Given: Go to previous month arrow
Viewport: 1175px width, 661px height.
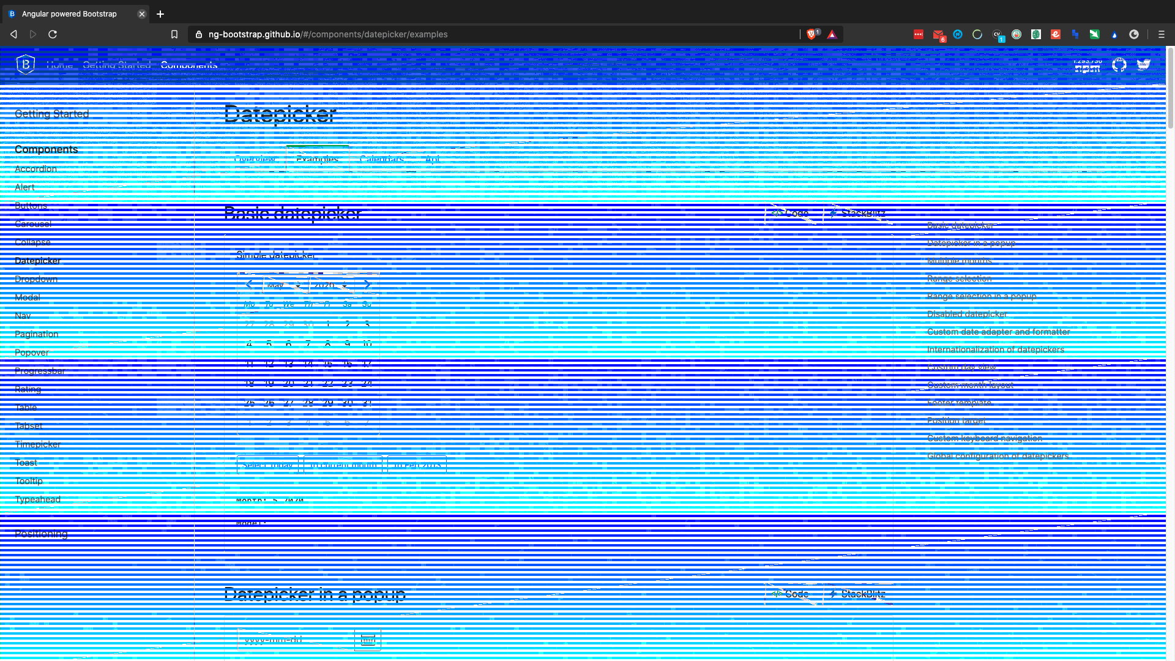Looking at the screenshot, I should (x=249, y=285).
